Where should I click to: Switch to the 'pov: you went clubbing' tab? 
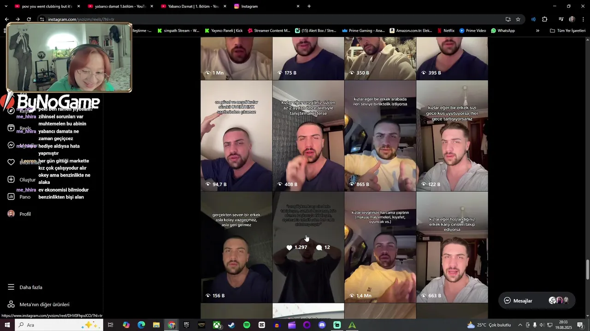[47, 6]
